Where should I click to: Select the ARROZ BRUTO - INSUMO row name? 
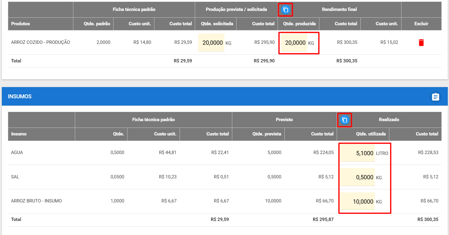click(37, 201)
